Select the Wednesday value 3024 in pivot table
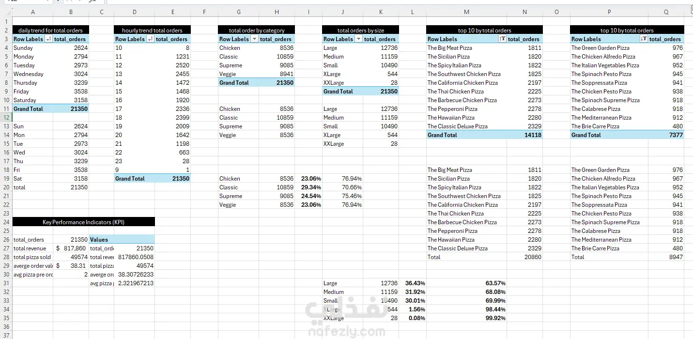This screenshot has width=693, height=339. coord(71,74)
